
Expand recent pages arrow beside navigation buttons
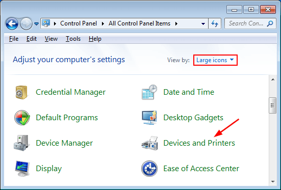click(37, 23)
